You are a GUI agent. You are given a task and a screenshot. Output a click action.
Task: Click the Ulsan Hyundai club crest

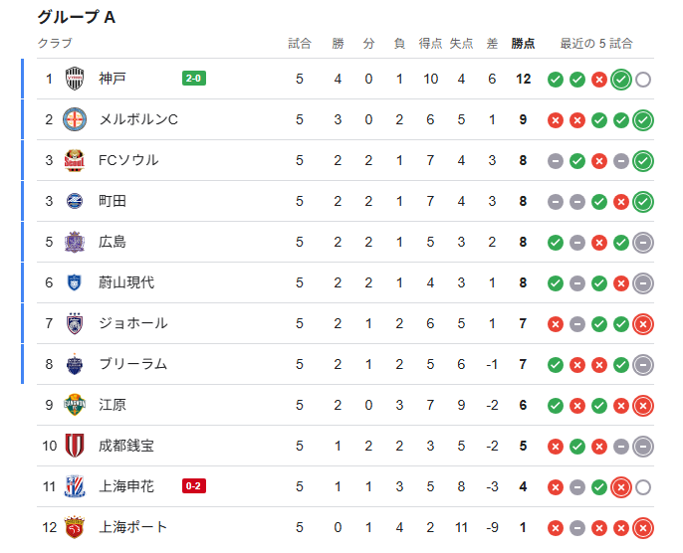pos(75,282)
